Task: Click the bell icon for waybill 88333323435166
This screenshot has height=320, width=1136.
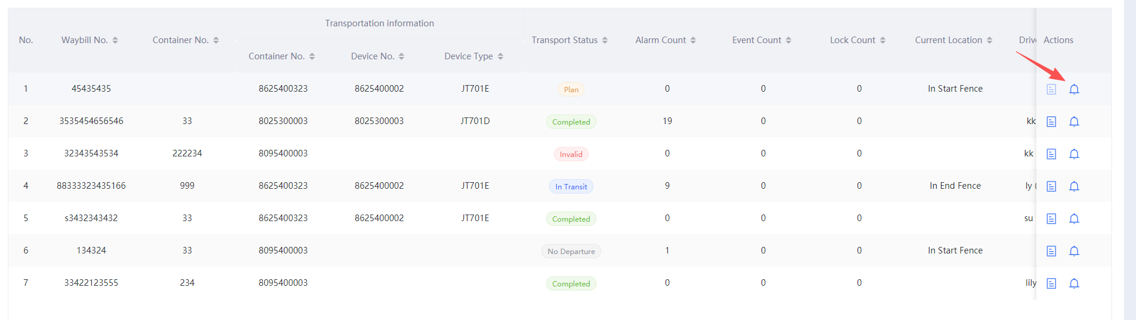Action: click(x=1074, y=186)
